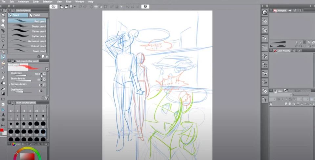Open file with folder icon
The width and height of the screenshot is (315, 160).
(x=66, y=7)
